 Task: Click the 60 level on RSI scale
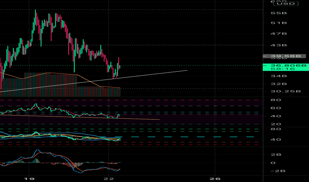(x=276, y=108)
